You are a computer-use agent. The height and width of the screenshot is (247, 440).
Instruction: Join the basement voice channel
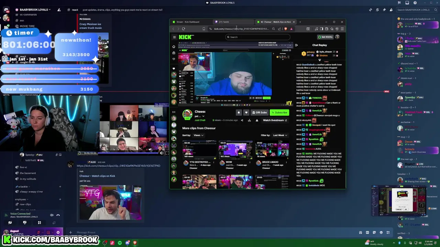(27, 173)
